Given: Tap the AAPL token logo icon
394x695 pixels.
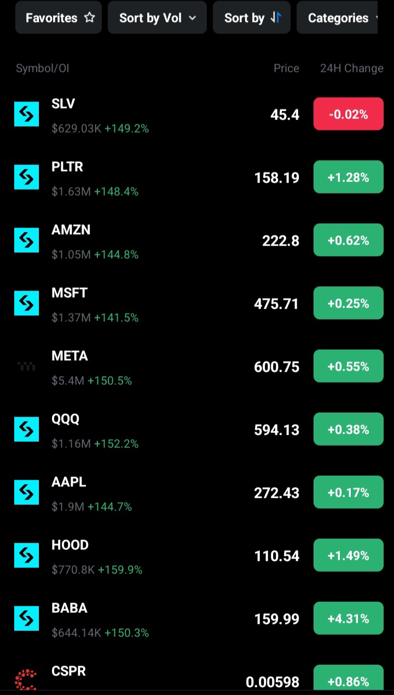Looking at the screenshot, I should tap(26, 493).
